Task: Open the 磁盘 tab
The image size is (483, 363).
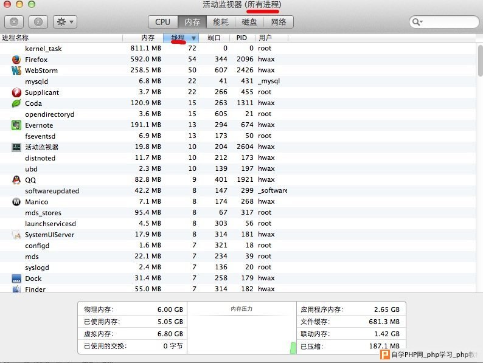Action: (249, 22)
